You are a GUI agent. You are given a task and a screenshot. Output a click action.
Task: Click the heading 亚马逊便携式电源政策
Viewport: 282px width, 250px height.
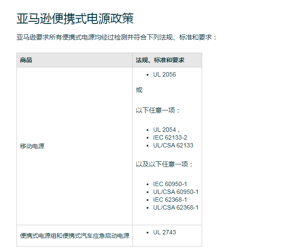(x=75, y=19)
